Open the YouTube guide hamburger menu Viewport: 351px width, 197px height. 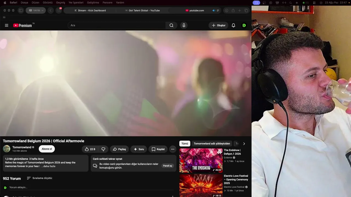click(x=7, y=25)
